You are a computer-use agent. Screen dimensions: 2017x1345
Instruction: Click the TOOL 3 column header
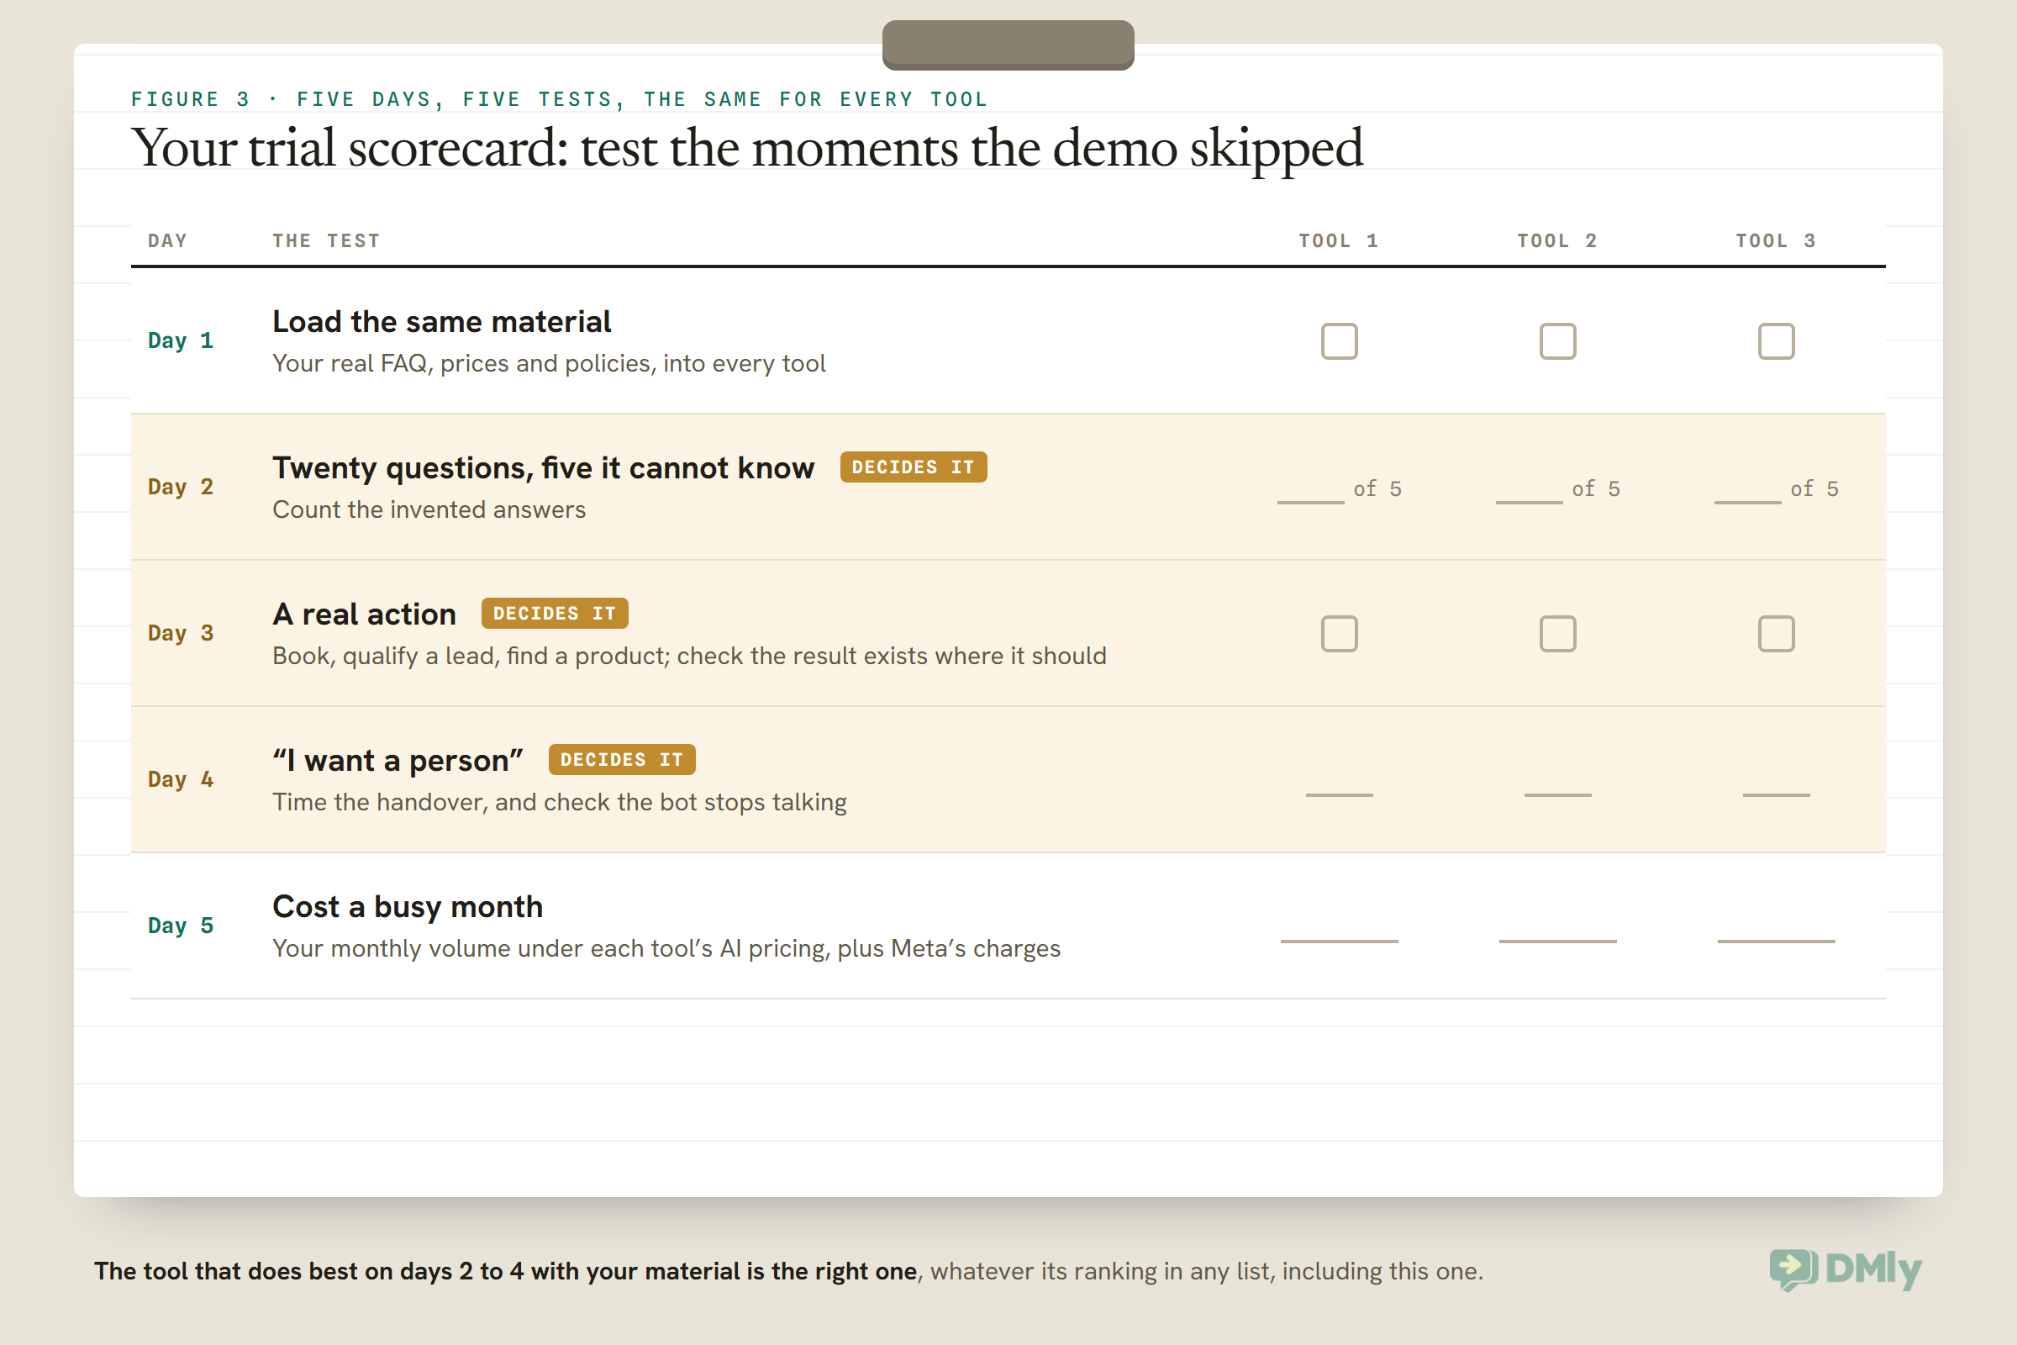click(1776, 241)
